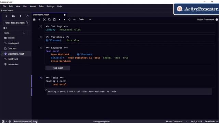Open the Tabs menu
Image resolution: width=219 pixels, height=123 pixels.
(41, 6)
